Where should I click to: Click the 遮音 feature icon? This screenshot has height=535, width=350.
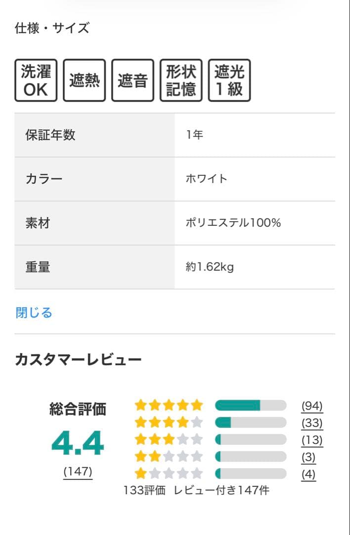pyautogui.click(x=132, y=81)
